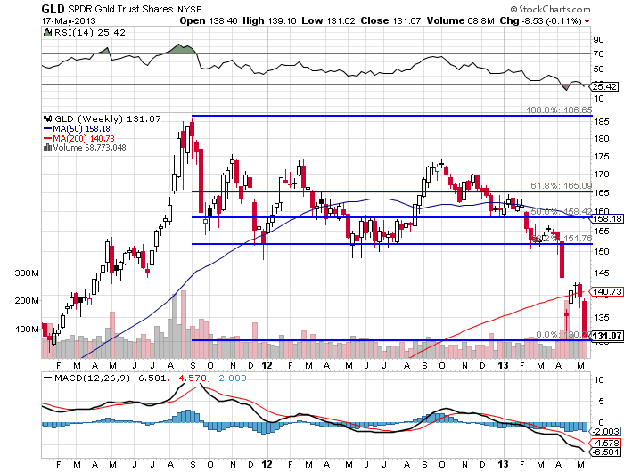Click the RSI 25.42 value tag

coord(604,86)
